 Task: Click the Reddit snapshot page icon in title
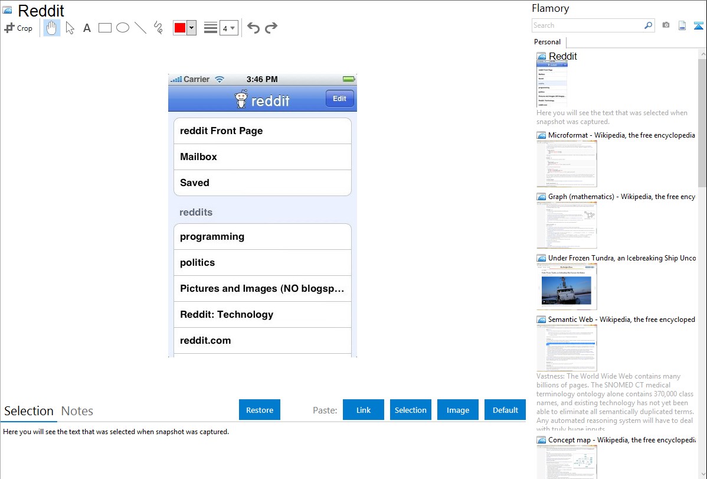pos(8,10)
